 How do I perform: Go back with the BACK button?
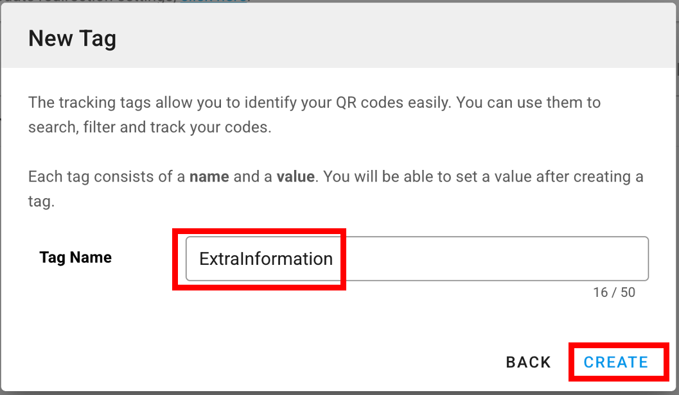pos(528,362)
